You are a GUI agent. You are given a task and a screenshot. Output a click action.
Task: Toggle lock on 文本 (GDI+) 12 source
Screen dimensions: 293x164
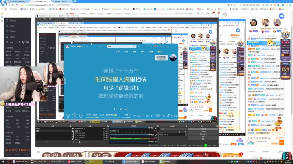click(106, 133)
